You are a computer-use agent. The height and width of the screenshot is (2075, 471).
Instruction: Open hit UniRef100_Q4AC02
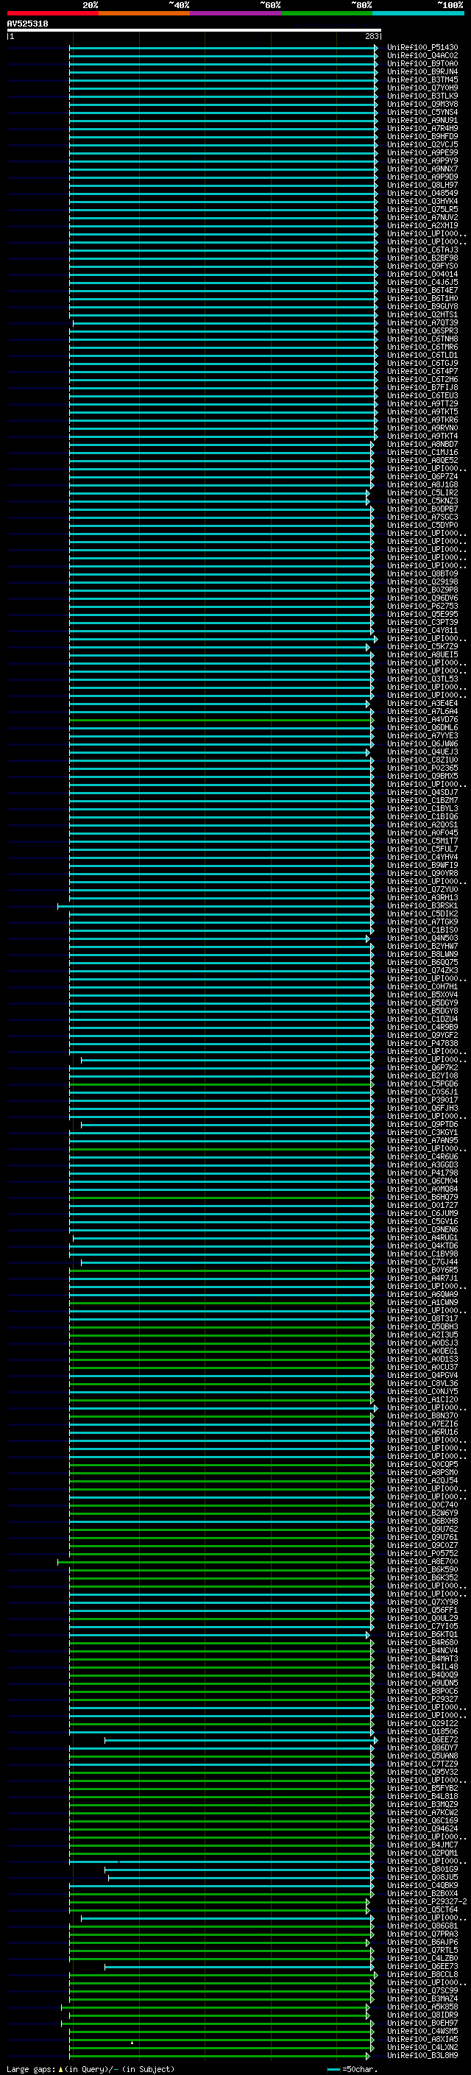click(422, 56)
